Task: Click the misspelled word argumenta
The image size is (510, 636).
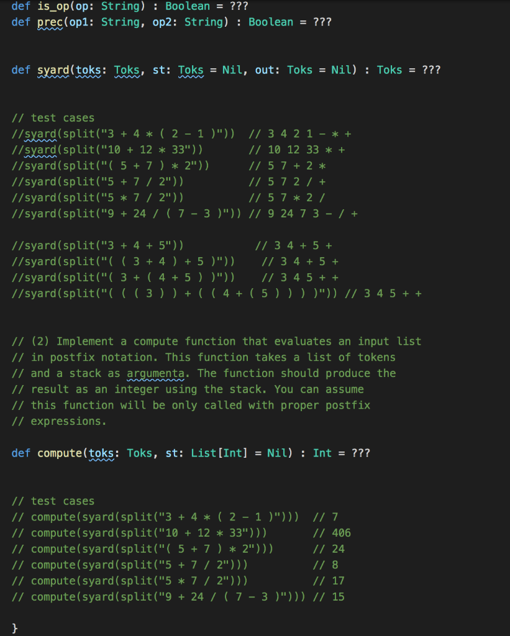Action: click(152, 373)
